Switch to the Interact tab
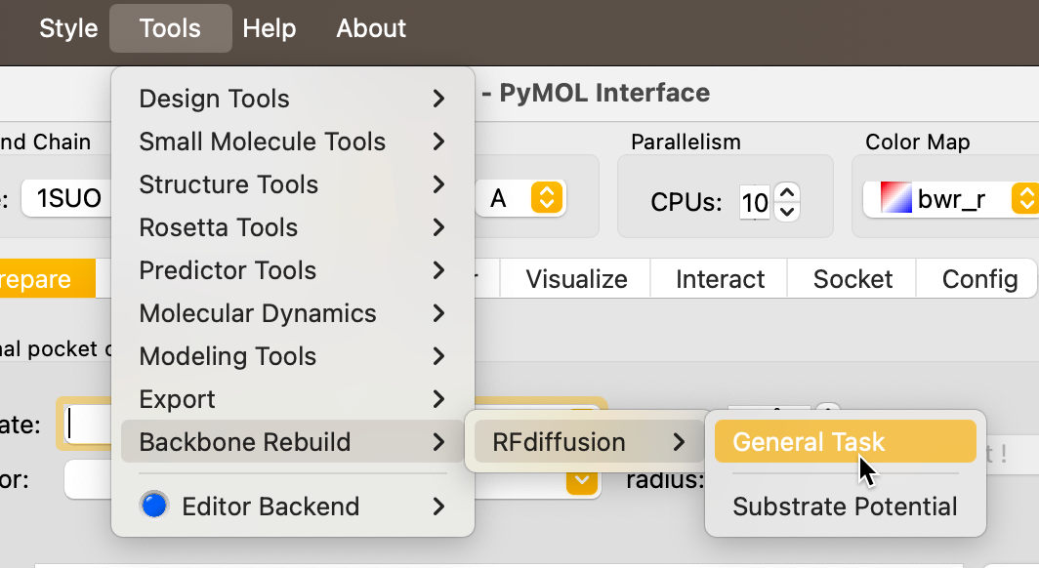This screenshot has width=1039, height=568. coord(720,279)
